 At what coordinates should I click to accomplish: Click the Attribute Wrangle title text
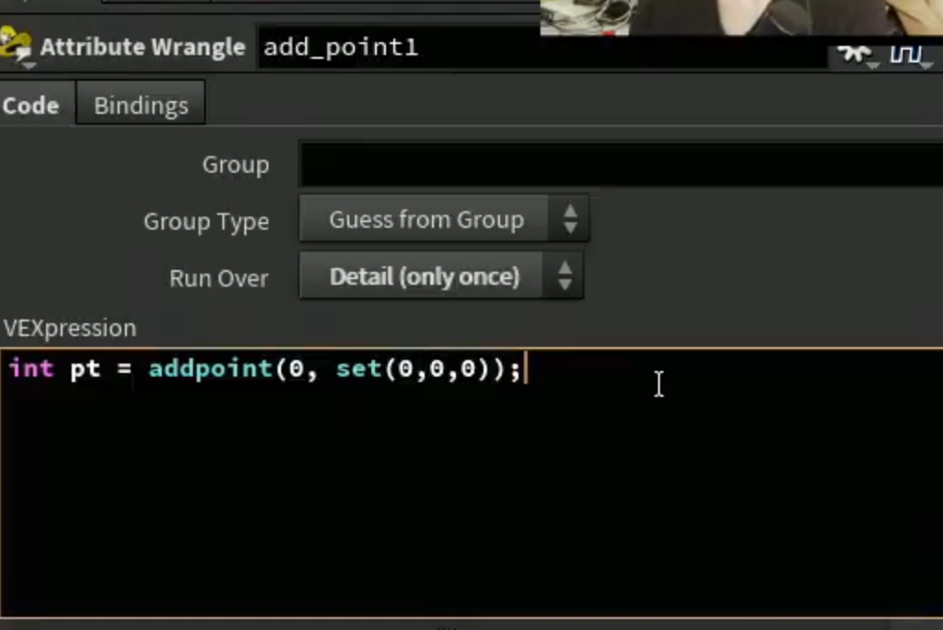pyautogui.click(x=142, y=47)
